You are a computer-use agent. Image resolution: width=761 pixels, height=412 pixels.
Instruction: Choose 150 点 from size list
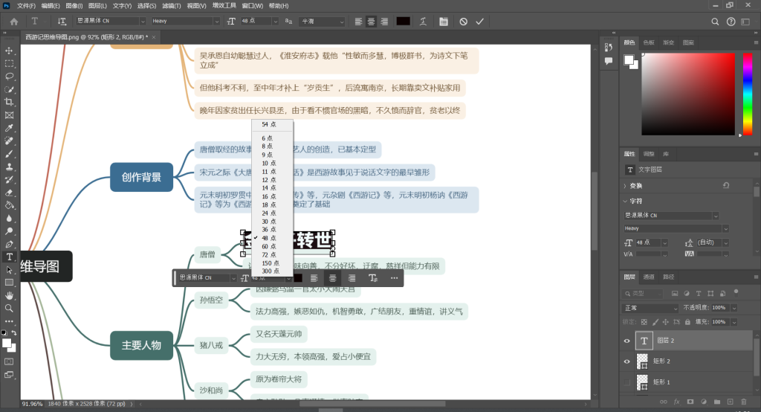click(x=272, y=263)
